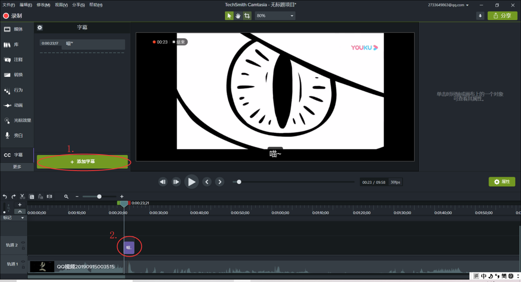Open caption settings gear icon
The width and height of the screenshot is (521, 282).
click(39, 28)
